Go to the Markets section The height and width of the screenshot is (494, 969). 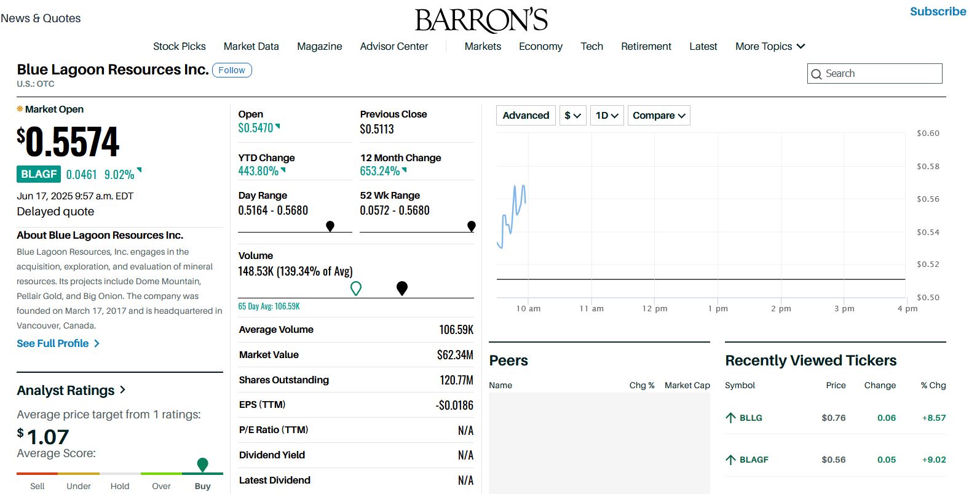click(x=483, y=46)
